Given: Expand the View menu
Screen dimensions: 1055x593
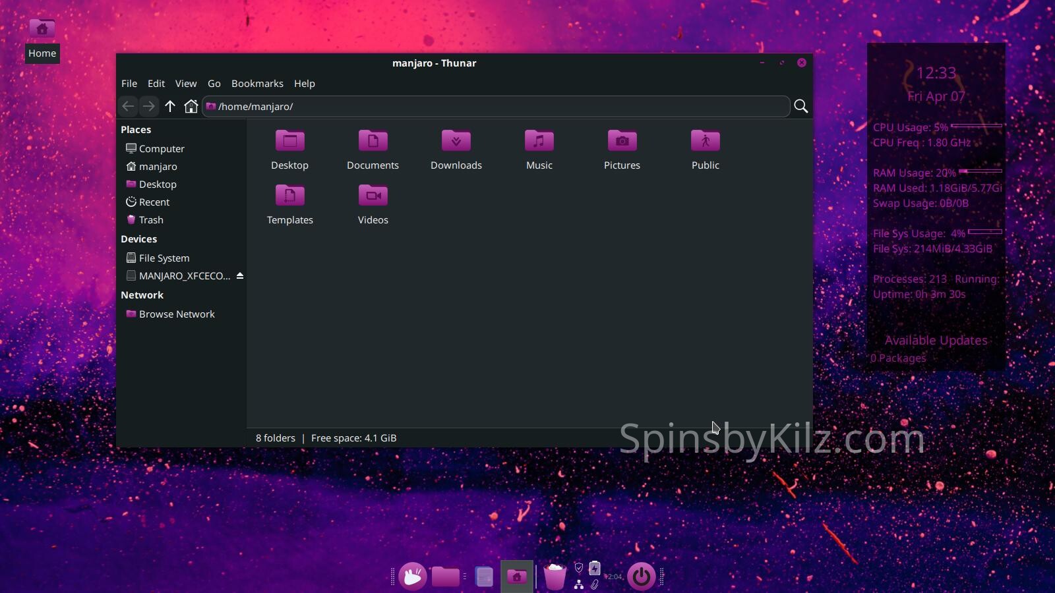Looking at the screenshot, I should (x=186, y=84).
